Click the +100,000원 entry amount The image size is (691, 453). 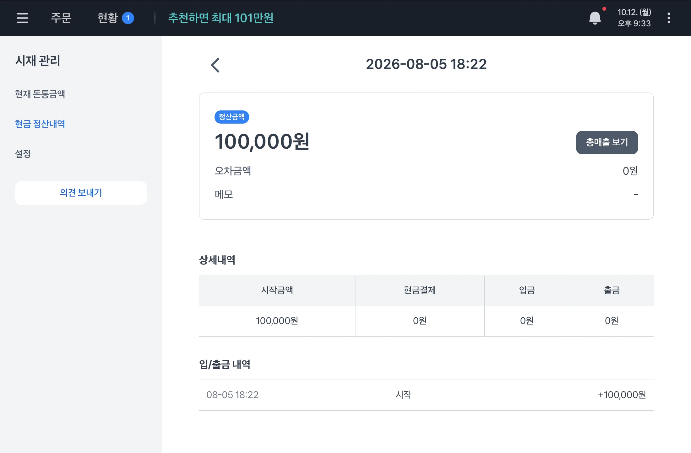(622, 395)
